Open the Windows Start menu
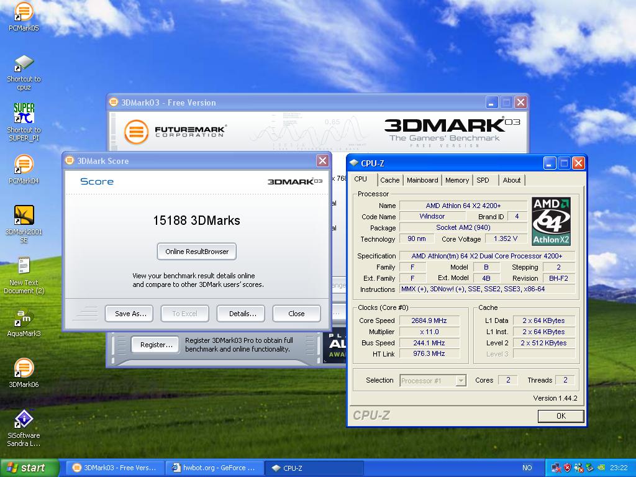636x477 pixels. coord(30,468)
